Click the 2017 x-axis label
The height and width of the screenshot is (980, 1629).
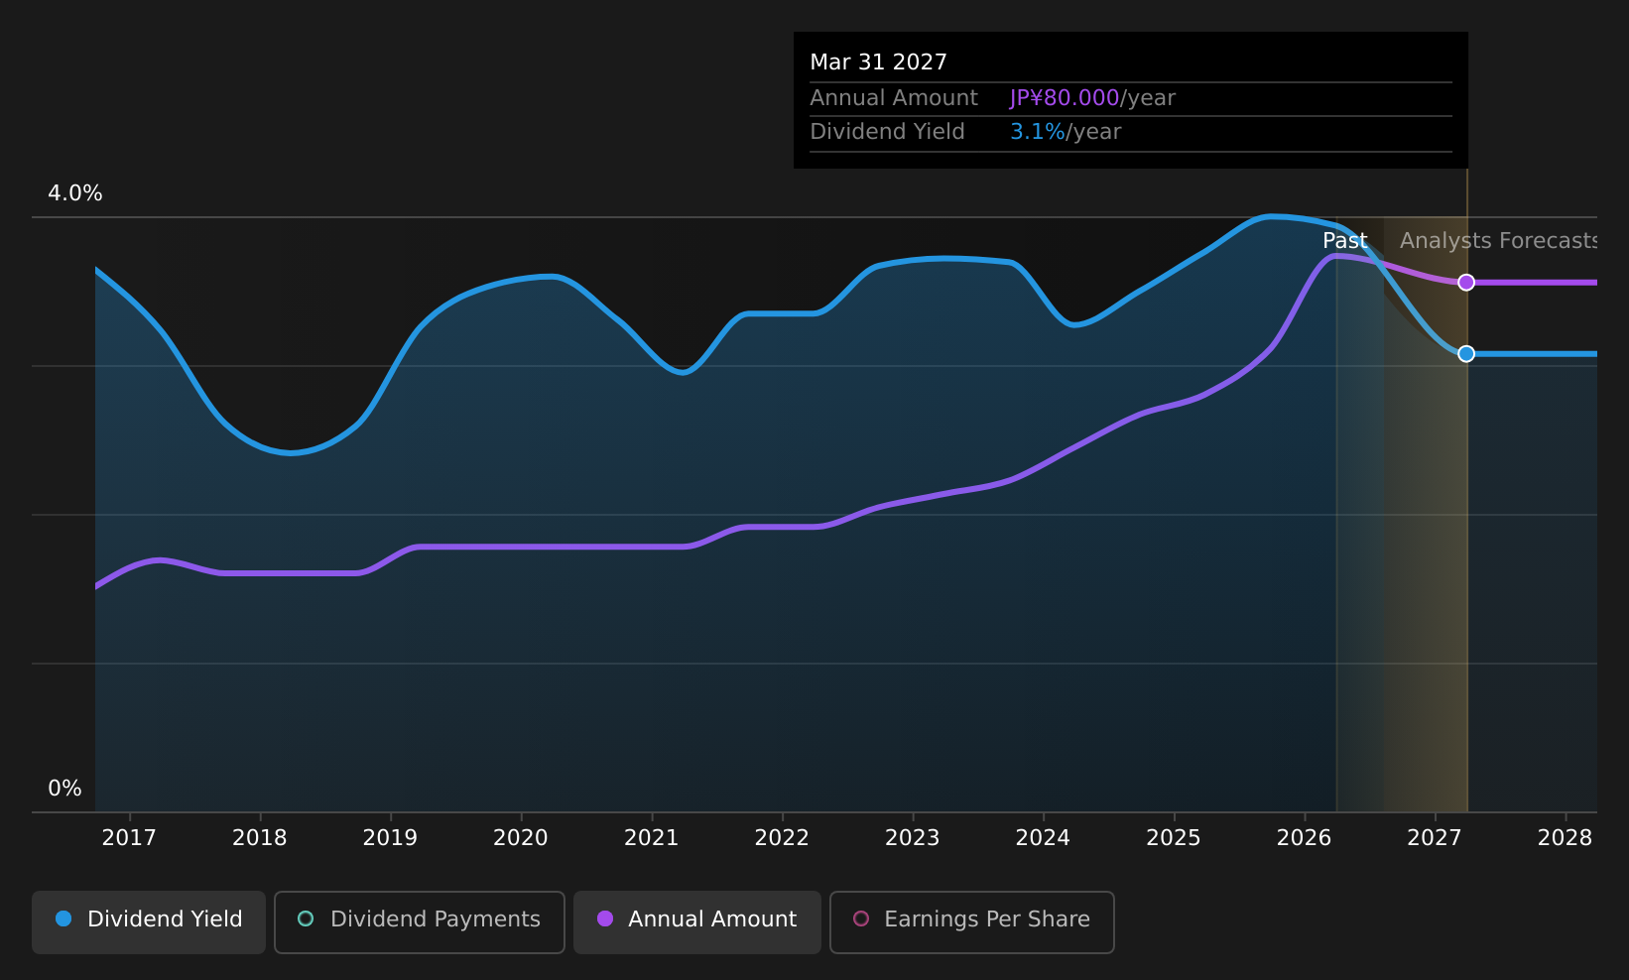pyautogui.click(x=129, y=838)
